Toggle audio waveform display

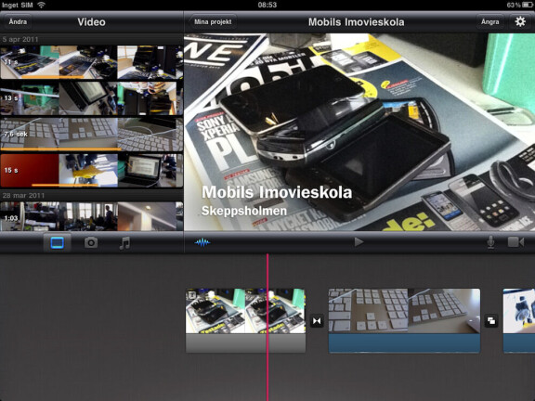pyautogui.click(x=202, y=242)
